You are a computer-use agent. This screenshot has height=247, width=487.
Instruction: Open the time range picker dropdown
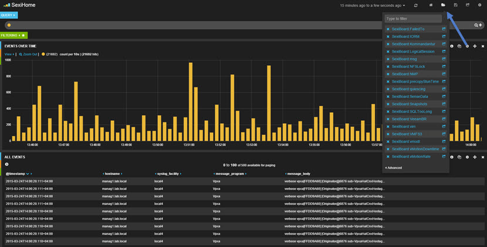373,6
